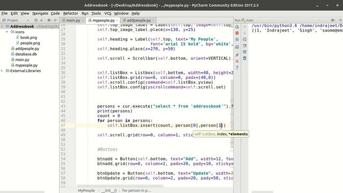343x193 pixels.
Task: Click the restore layout icon in Run panel
Action: coord(237,47)
